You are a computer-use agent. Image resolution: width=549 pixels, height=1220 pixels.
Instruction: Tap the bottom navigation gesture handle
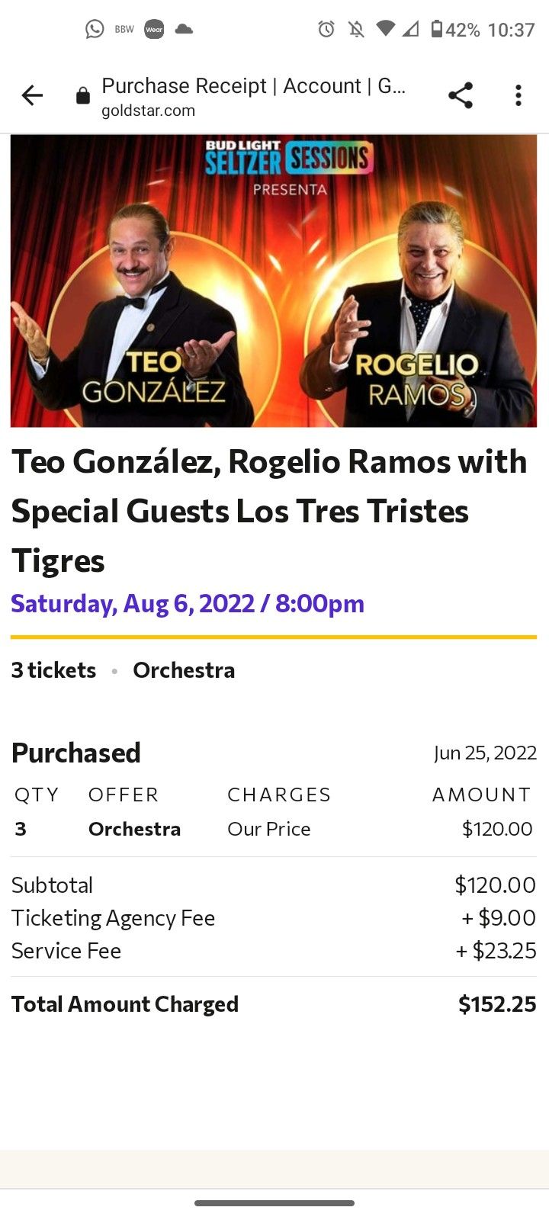(x=274, y=1203)
